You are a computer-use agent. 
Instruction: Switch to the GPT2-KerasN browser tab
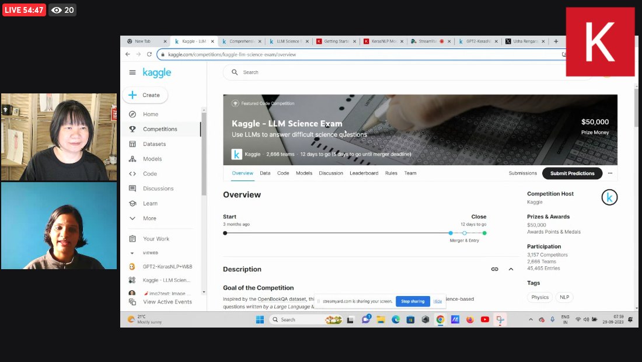478,41
